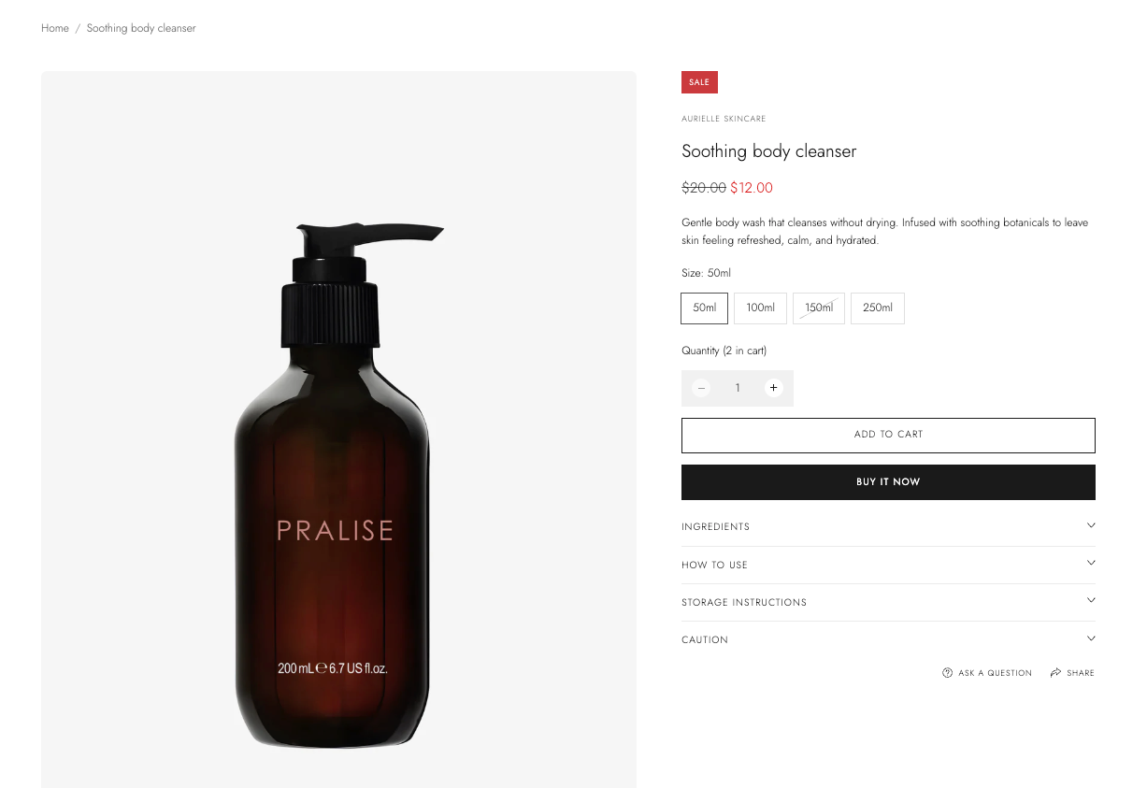1147x788 pixels.
Task: Expand the How to Use chevron
Action: (1091, 563)
